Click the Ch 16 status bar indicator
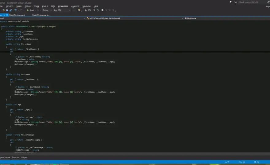270x165 pixels. click(x=256, y=162)
